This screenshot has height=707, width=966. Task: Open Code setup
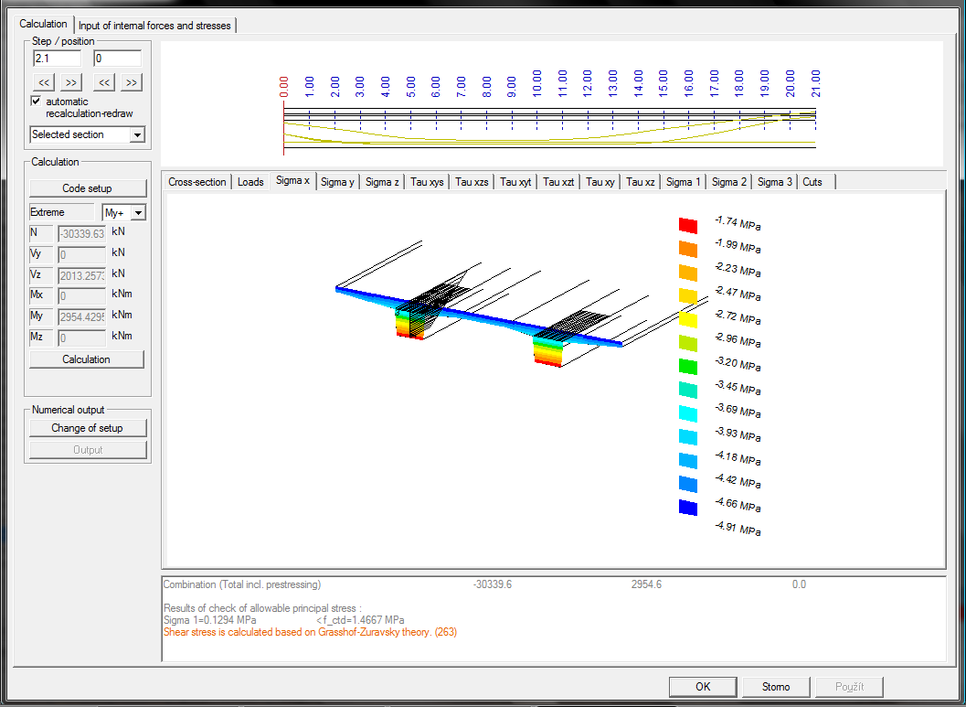point(87,188)
